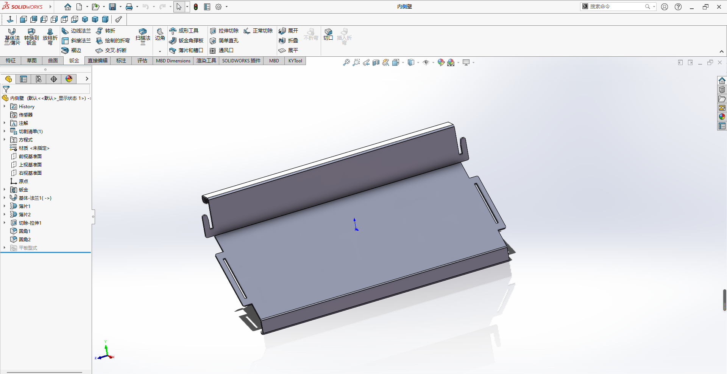
Task: Switch to the 草图 ribbon tab
Action: pyautogui.click(x=32, y=61)
